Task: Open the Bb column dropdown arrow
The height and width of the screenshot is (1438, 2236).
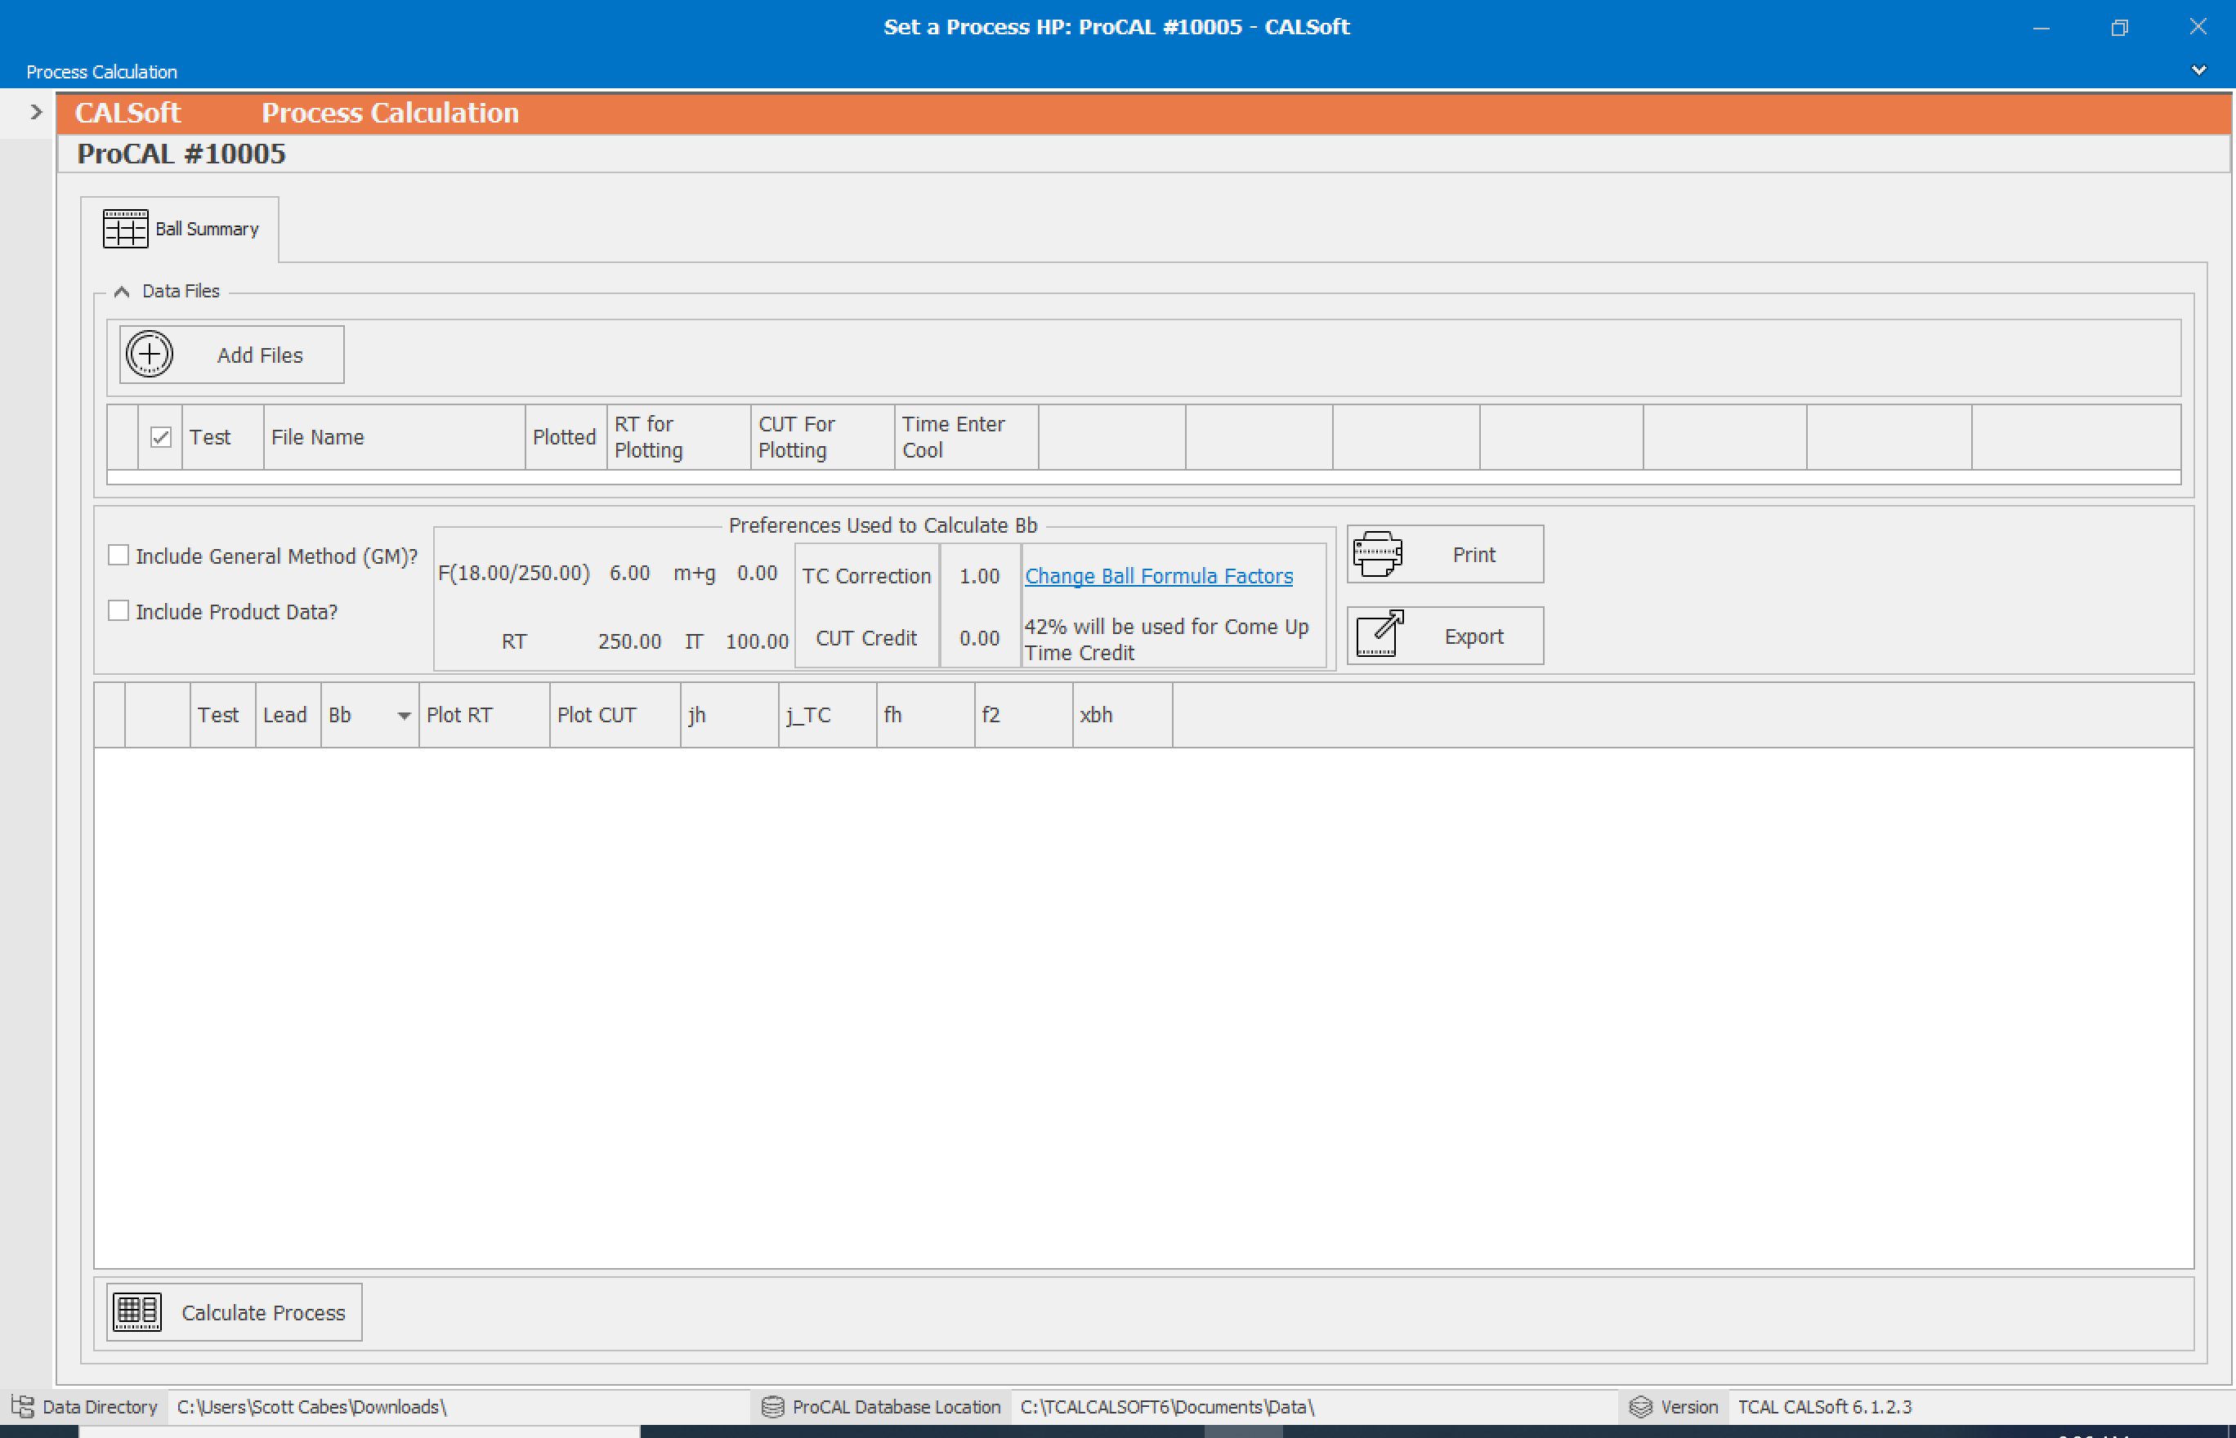Action: pos(404,717)
